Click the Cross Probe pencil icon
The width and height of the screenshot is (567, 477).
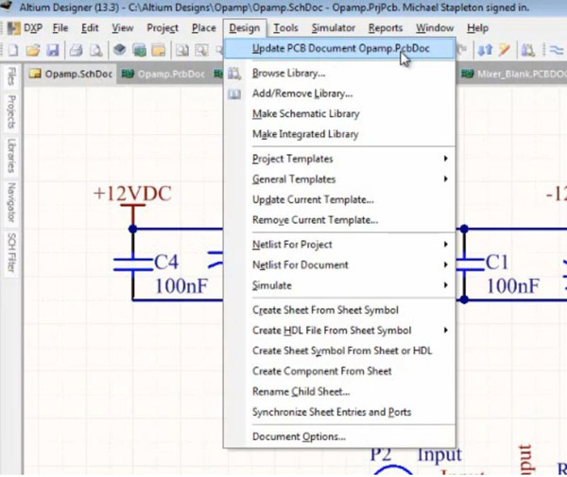coord(504,50)
